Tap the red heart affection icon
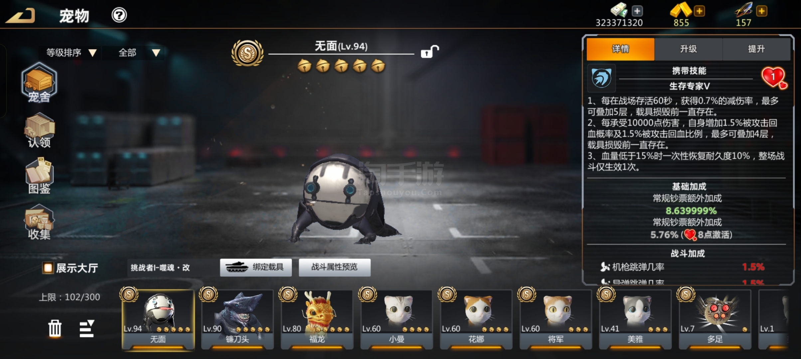The height and width of the screenshot is (359, 801). coord(774,78)
